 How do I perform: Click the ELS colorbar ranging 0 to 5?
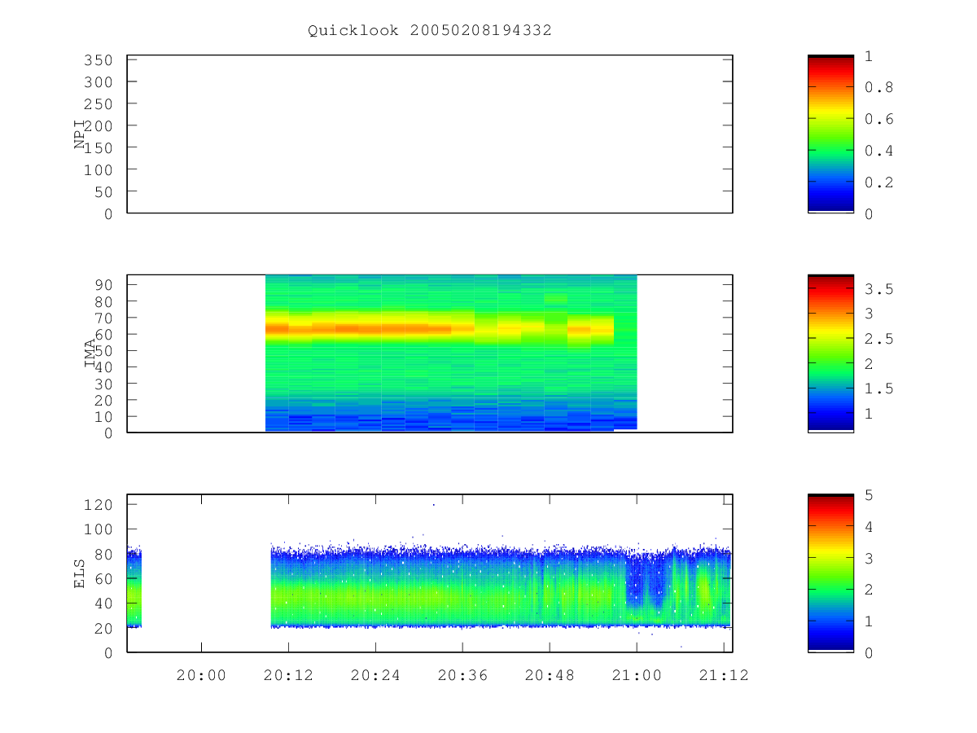[x=830, y=573]
